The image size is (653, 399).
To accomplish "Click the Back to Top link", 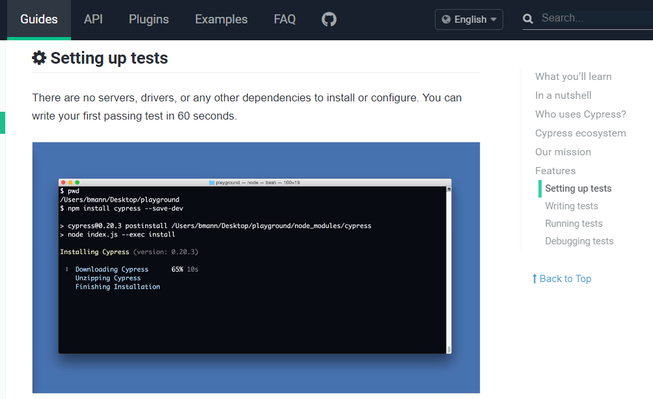I will [565, 279].
